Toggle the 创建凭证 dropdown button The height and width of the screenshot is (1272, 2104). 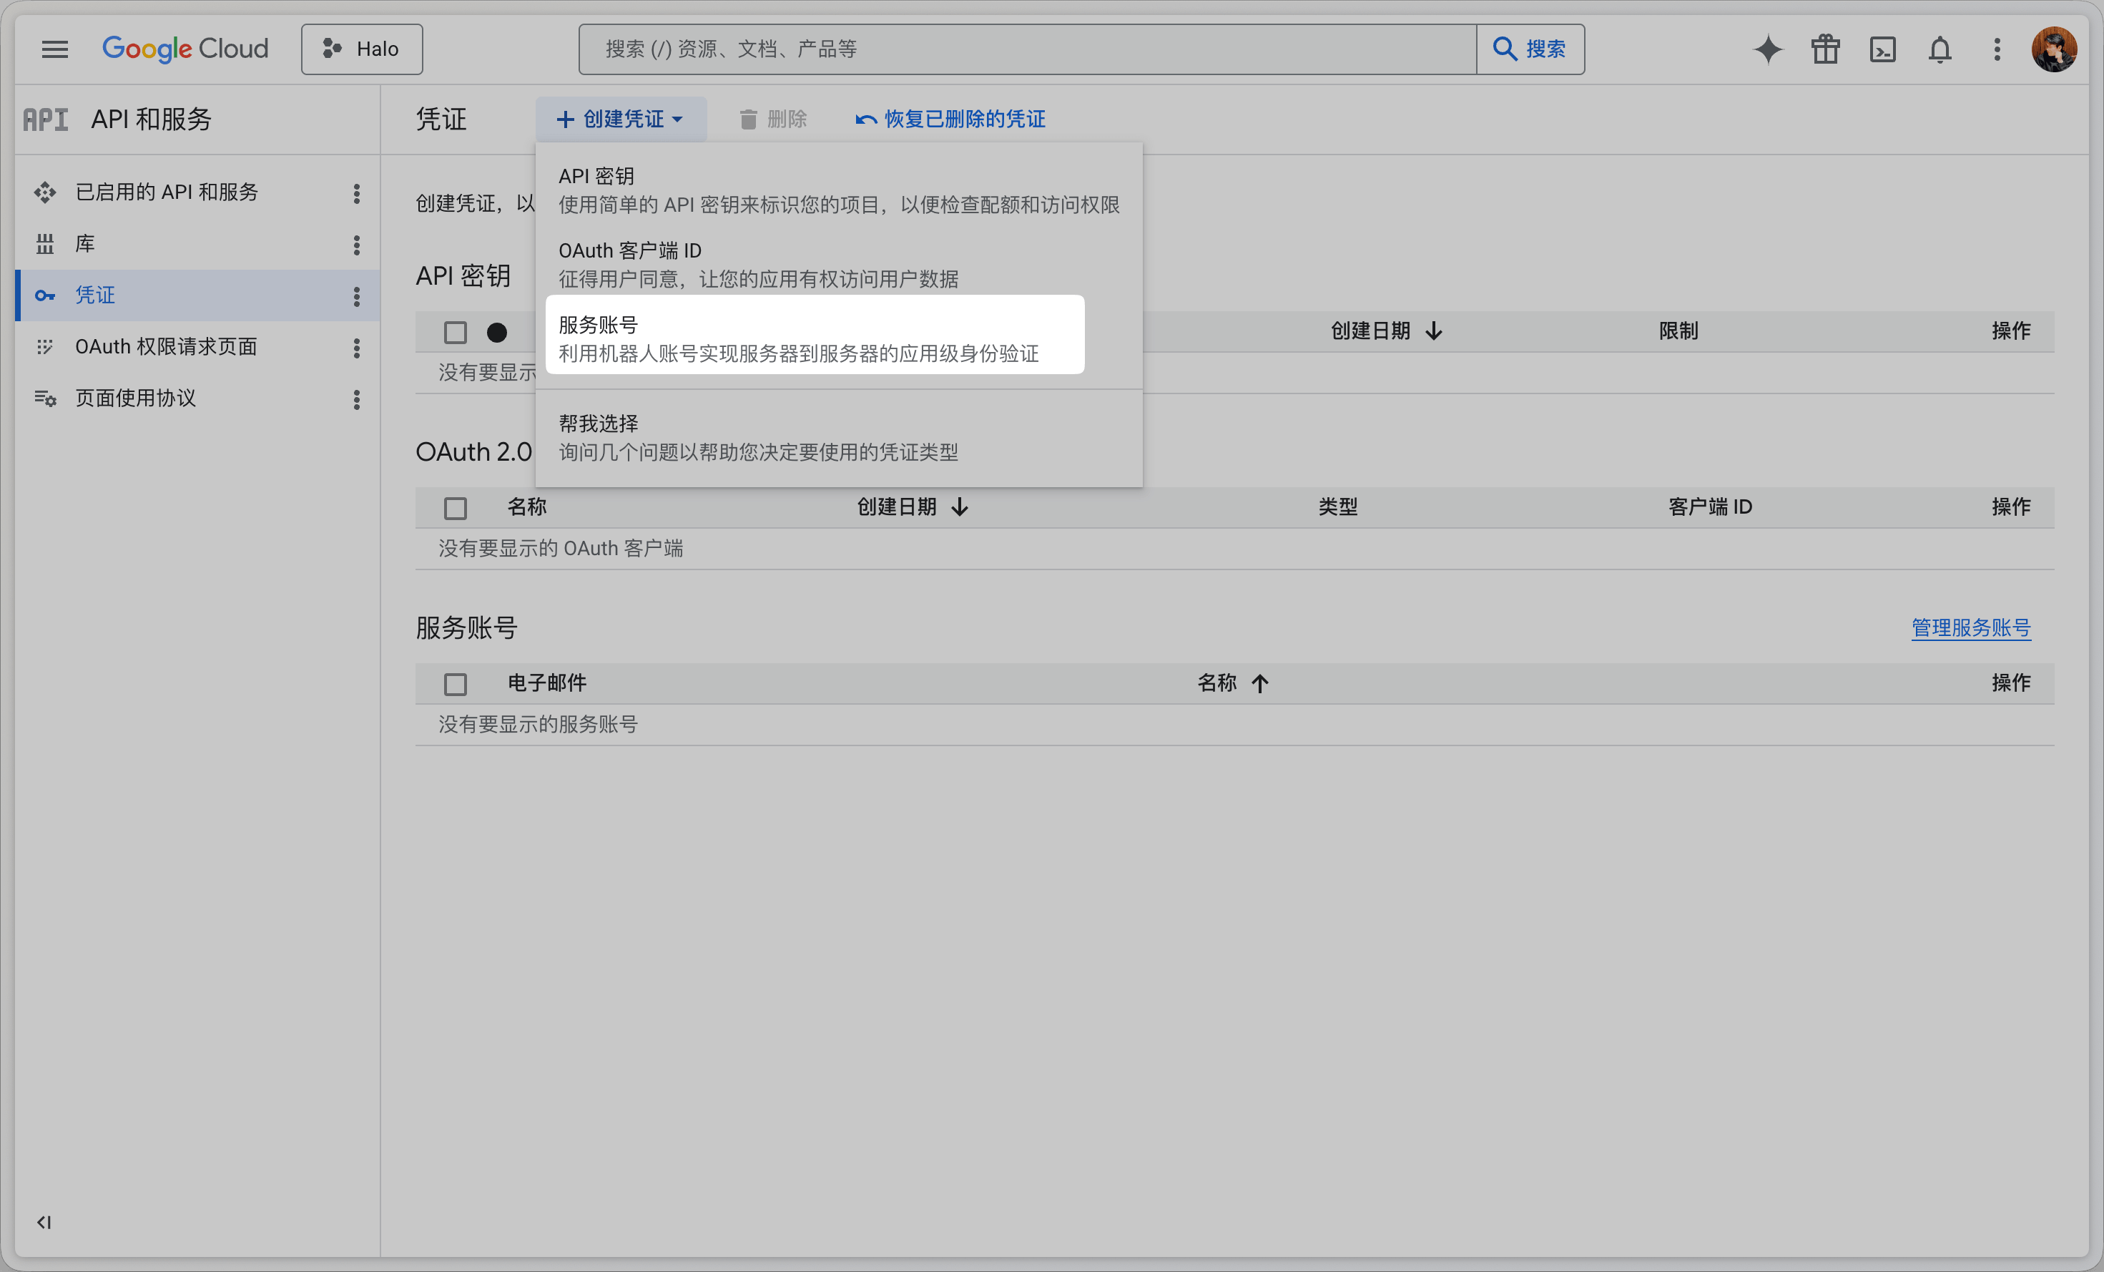(621, 119)
